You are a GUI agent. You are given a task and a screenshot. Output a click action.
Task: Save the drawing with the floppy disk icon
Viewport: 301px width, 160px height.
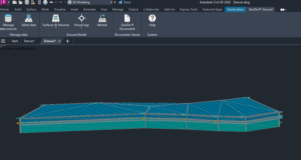tap(27, 2)
